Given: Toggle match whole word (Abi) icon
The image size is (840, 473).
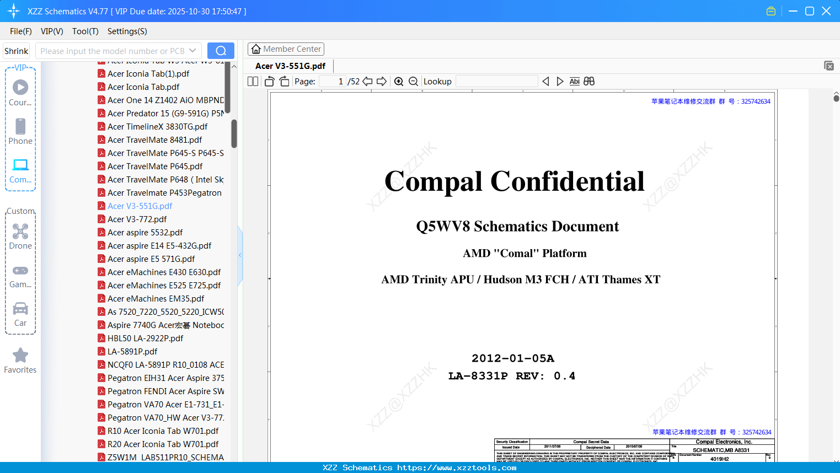Looking at the screenshot, I should [574, 82].
